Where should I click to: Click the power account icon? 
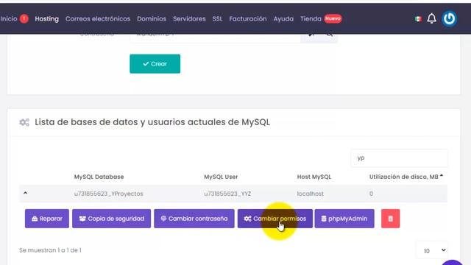[x=449, y=18]
